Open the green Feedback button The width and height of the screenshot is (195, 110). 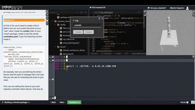pos(74,102)
